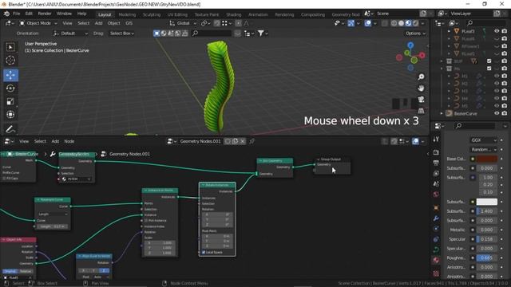Switch to the Shading workspace tab
Image resolution: width=511 pixels, height=287 pixels.
click(x=234, y=14)
